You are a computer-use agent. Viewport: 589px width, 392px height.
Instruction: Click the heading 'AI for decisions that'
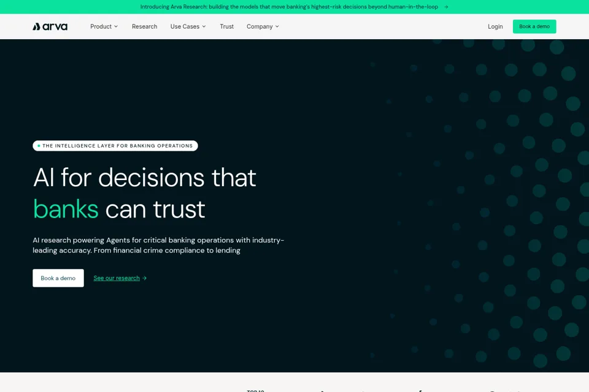click(145, 178)
